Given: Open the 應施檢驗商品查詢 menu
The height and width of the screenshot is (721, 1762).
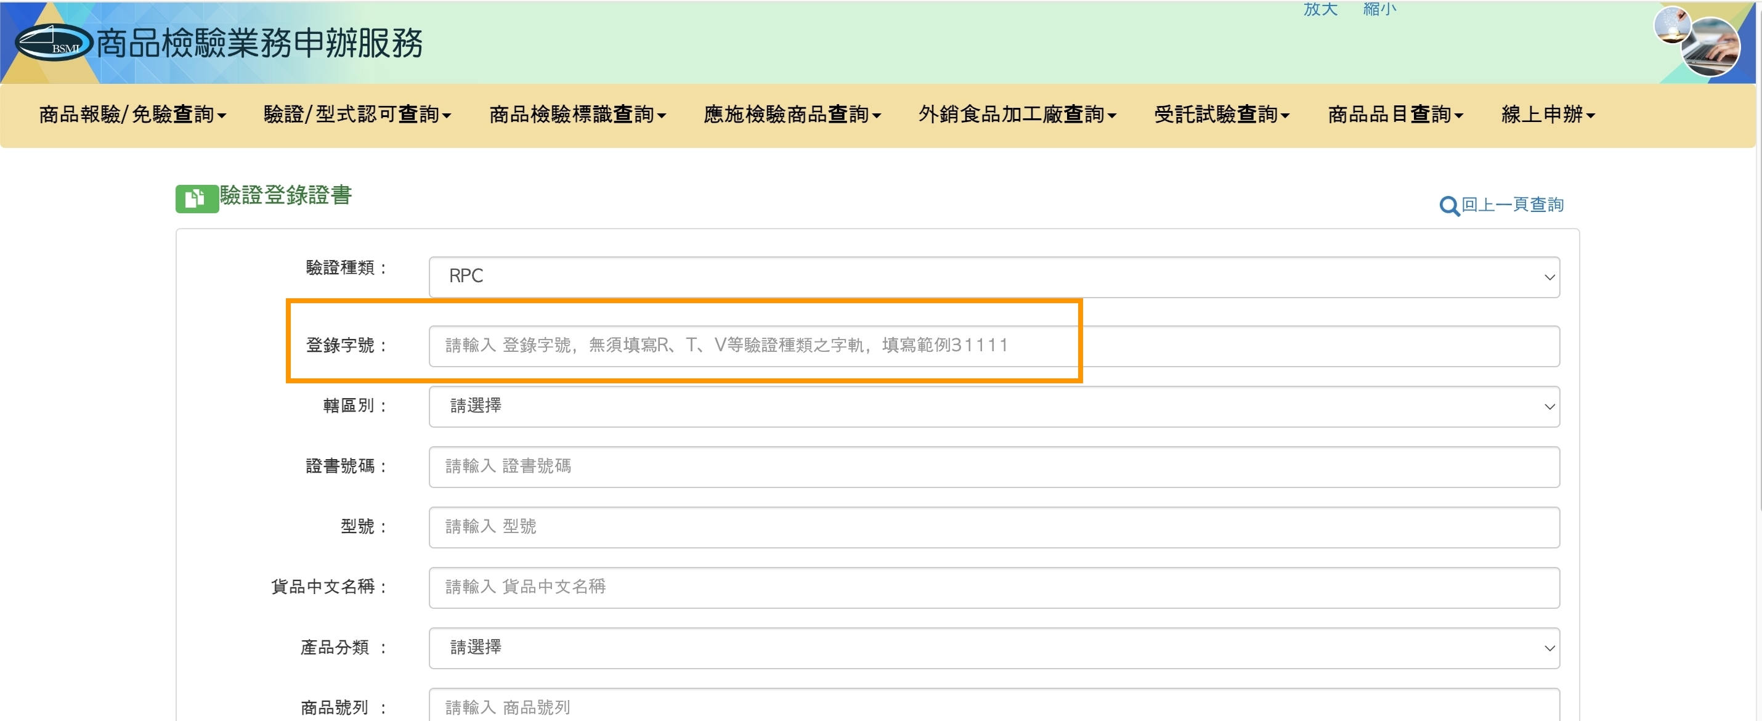Looking at the screenshot, I should (793, 114).
